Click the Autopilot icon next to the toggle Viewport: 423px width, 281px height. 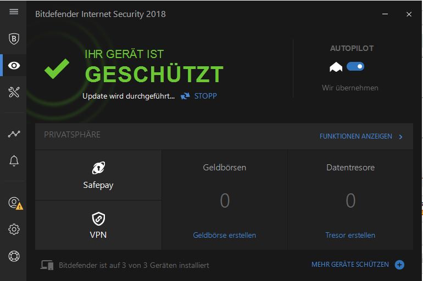(x=336, y=67)
